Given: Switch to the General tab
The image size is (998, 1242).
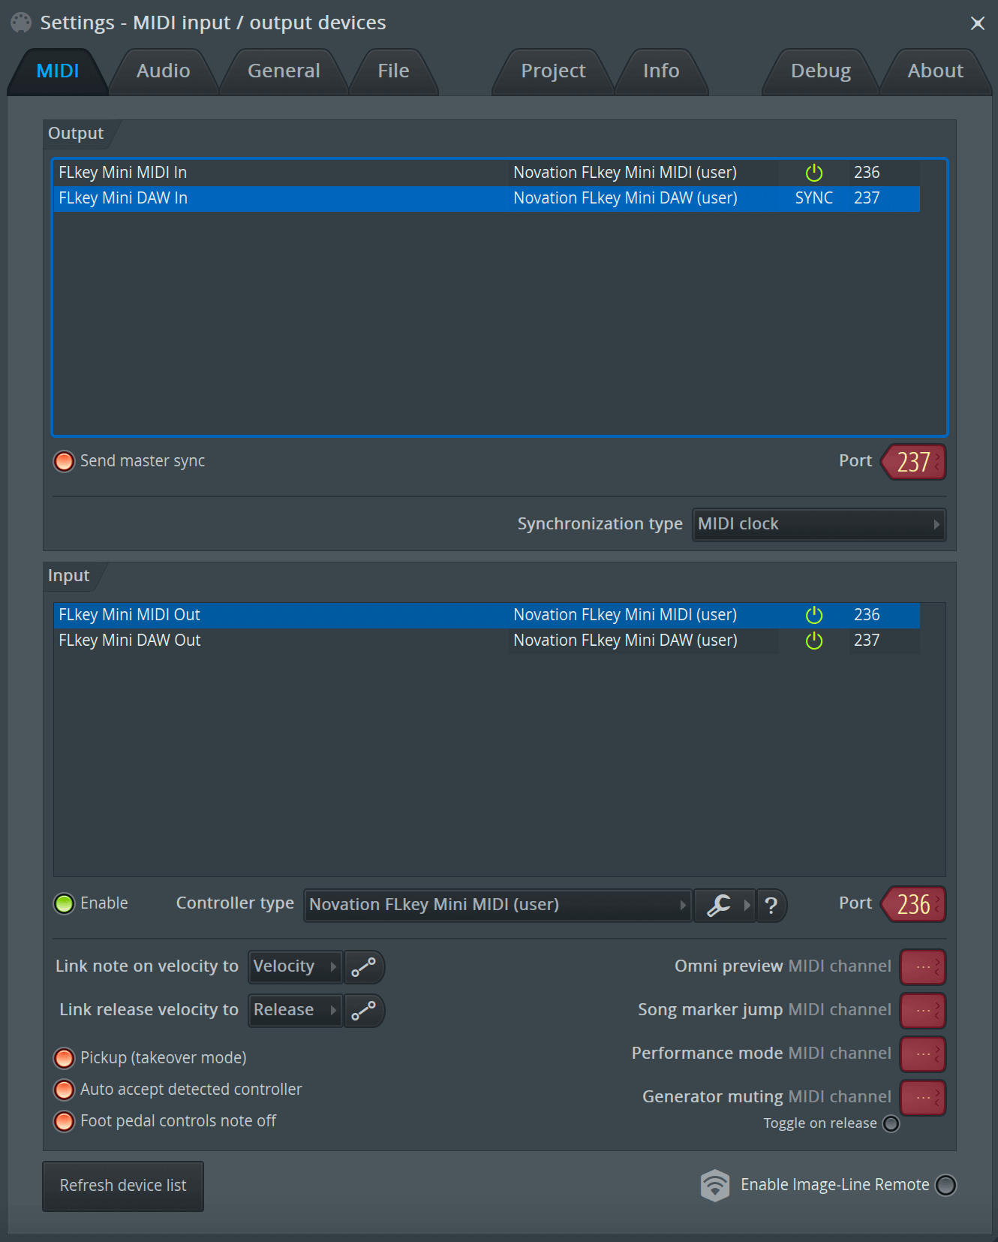Looking at the screenshot, I should pos(284,71).
